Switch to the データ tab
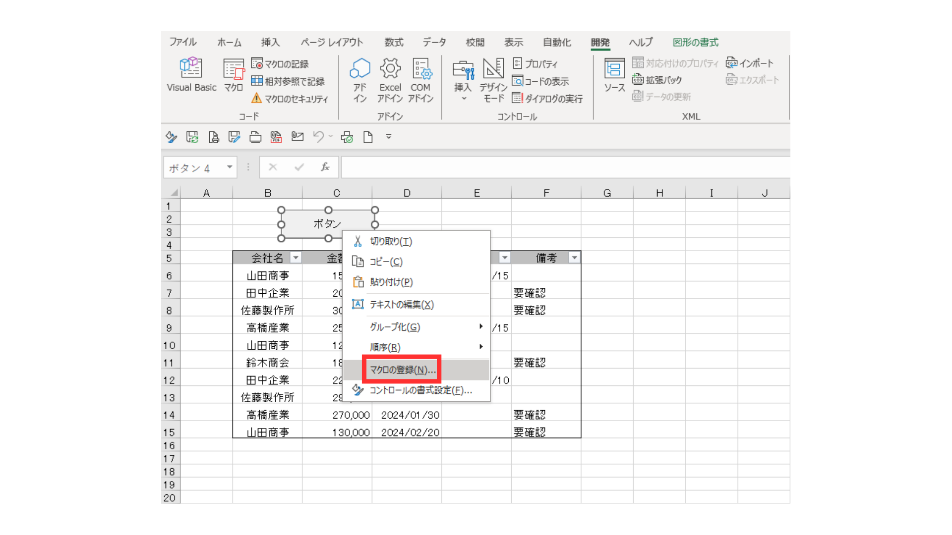This screenshot has width=952, height=535. pyautogui.click(x=434, y=42)
